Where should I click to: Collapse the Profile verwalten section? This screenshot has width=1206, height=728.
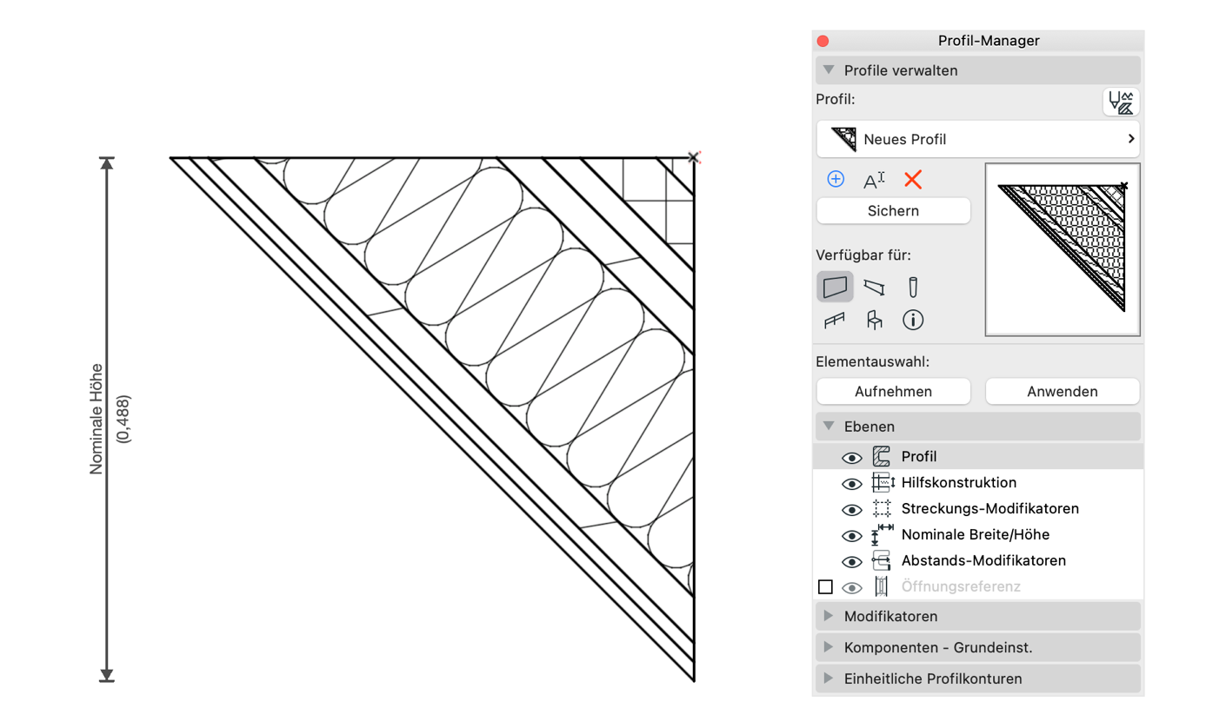[x=829, y=69]
